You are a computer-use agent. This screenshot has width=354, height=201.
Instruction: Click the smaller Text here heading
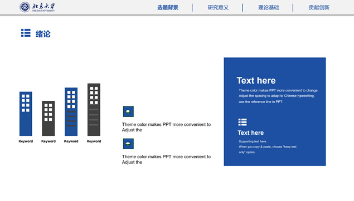[x=251, y=133]
